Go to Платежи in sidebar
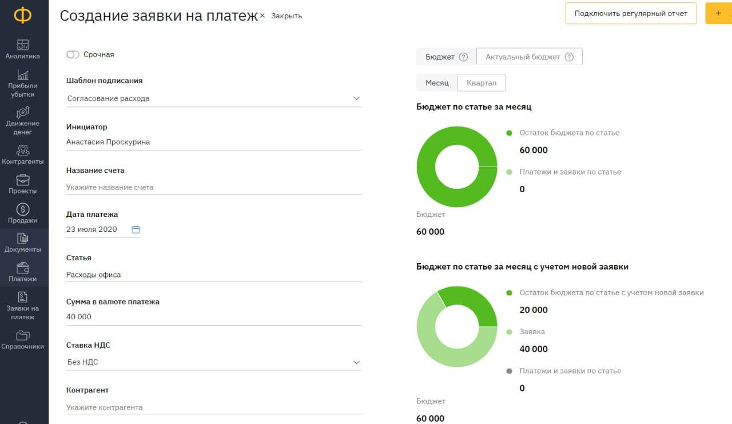Viewport: 732px width, 424px height. coord(23,272)
